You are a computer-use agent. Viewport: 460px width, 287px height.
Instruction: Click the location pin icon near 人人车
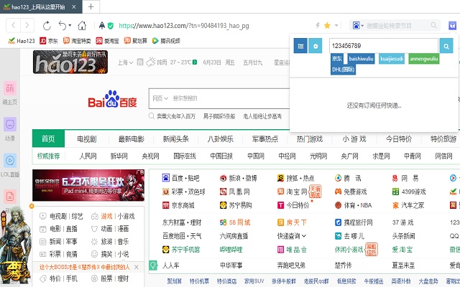point(153,265)
